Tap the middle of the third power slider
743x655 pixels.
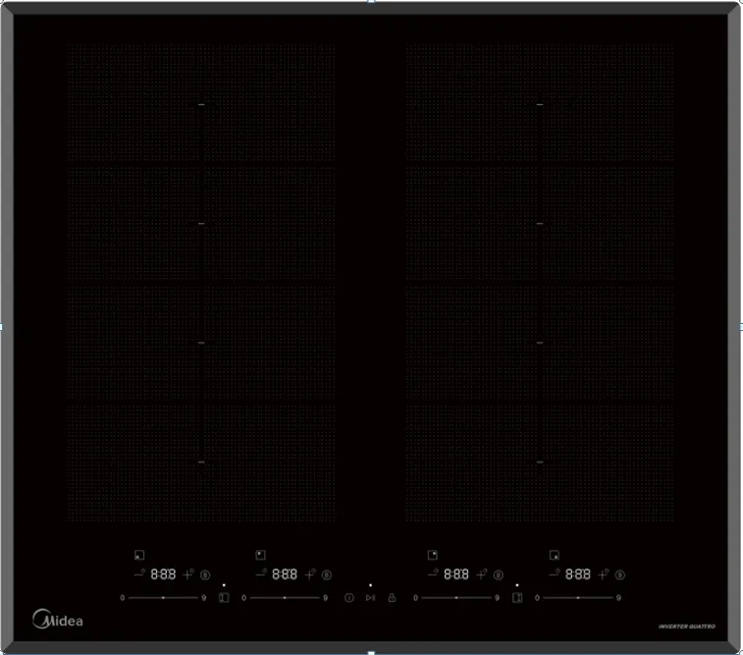coord(456,597)
